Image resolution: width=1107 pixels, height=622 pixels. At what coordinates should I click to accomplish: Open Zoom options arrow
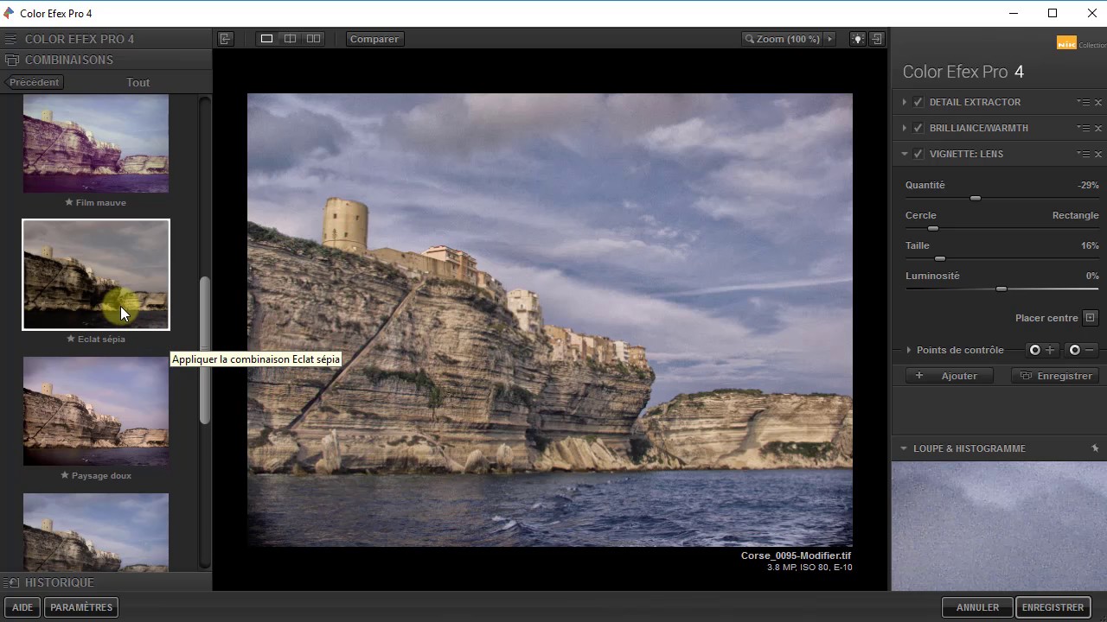pos(830,39)
